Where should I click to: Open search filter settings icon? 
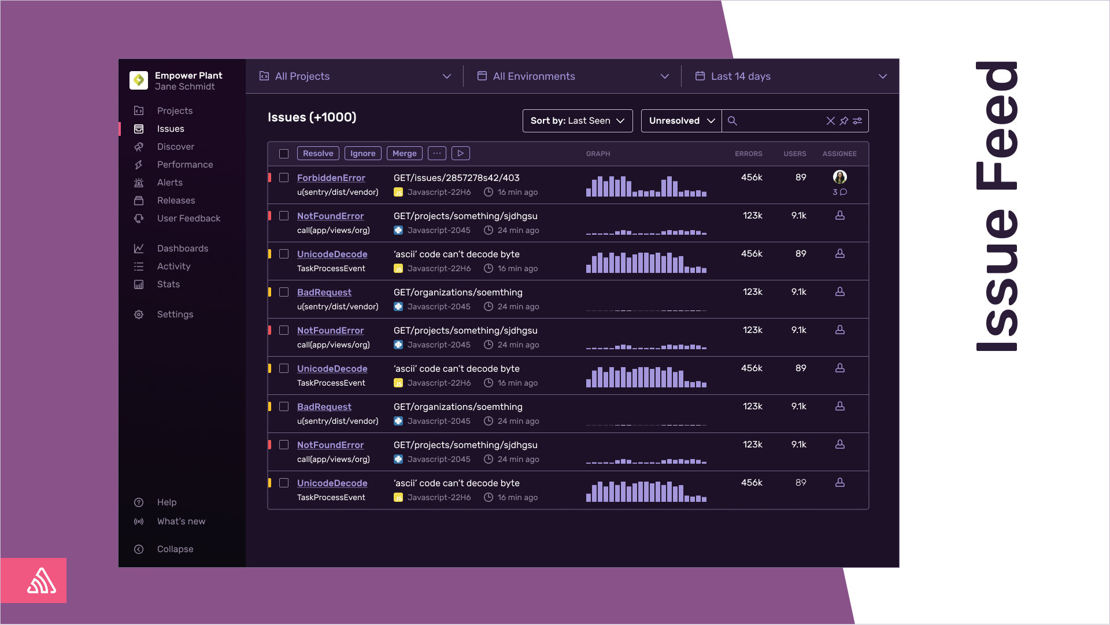point(857,121)
